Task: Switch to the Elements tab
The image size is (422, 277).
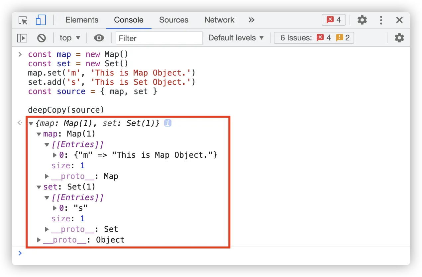Action: point(82,20)
